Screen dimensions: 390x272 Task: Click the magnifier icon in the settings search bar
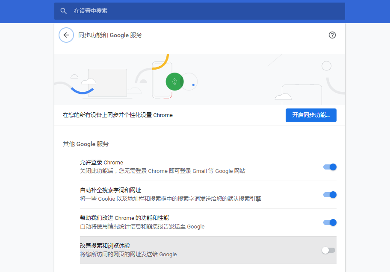pyautogui.click(x=63, y=11)
